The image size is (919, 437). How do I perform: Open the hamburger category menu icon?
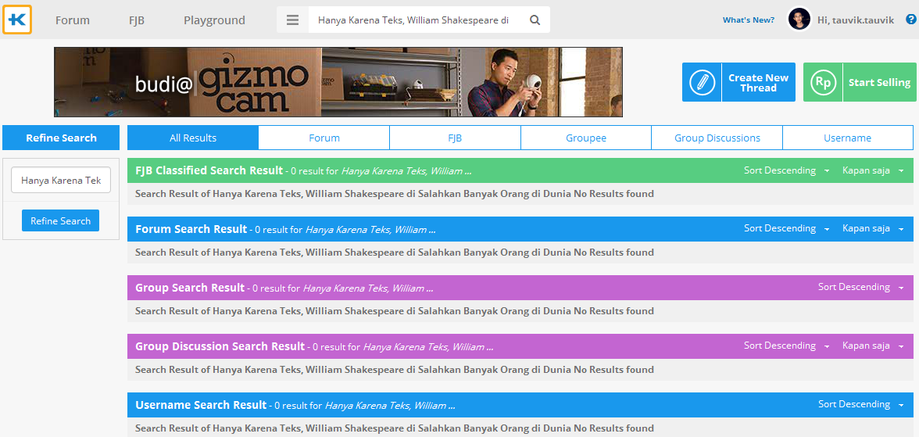[292, 20]
